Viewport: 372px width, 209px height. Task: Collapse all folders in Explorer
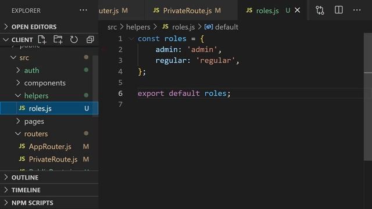tap(90, 39)
